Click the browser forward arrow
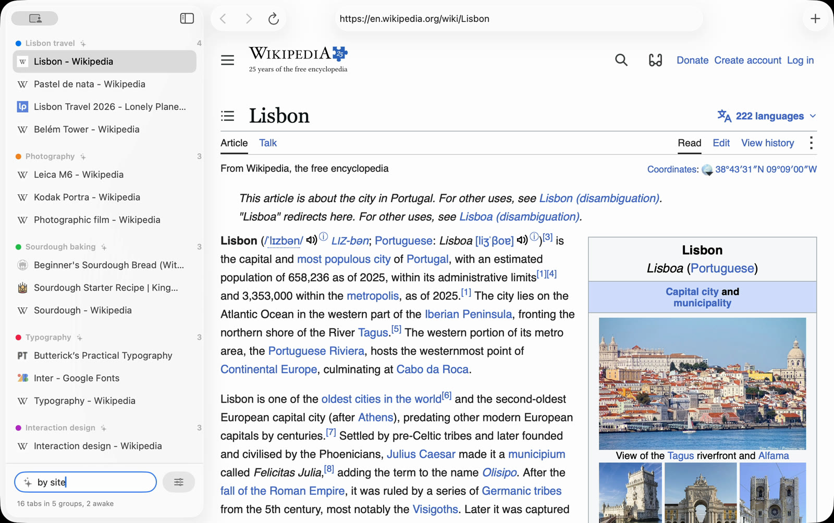Screen dimensions: 834x523 pos(249,19)
